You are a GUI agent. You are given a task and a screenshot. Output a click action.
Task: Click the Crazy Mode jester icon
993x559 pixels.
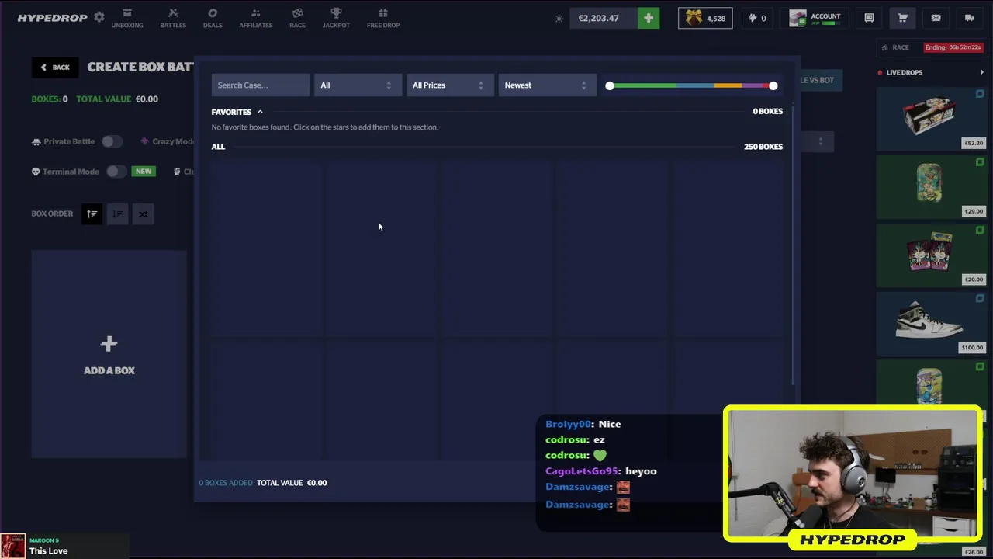tap(144, 141)
